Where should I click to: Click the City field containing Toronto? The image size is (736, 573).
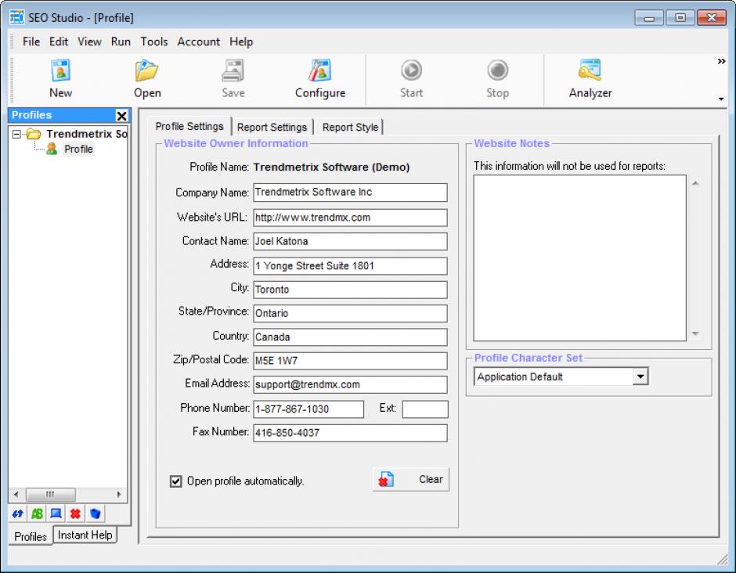[x=350, y=290]
